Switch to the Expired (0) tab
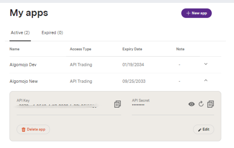This screenshot has height=148, width=234. click(52, 33)
